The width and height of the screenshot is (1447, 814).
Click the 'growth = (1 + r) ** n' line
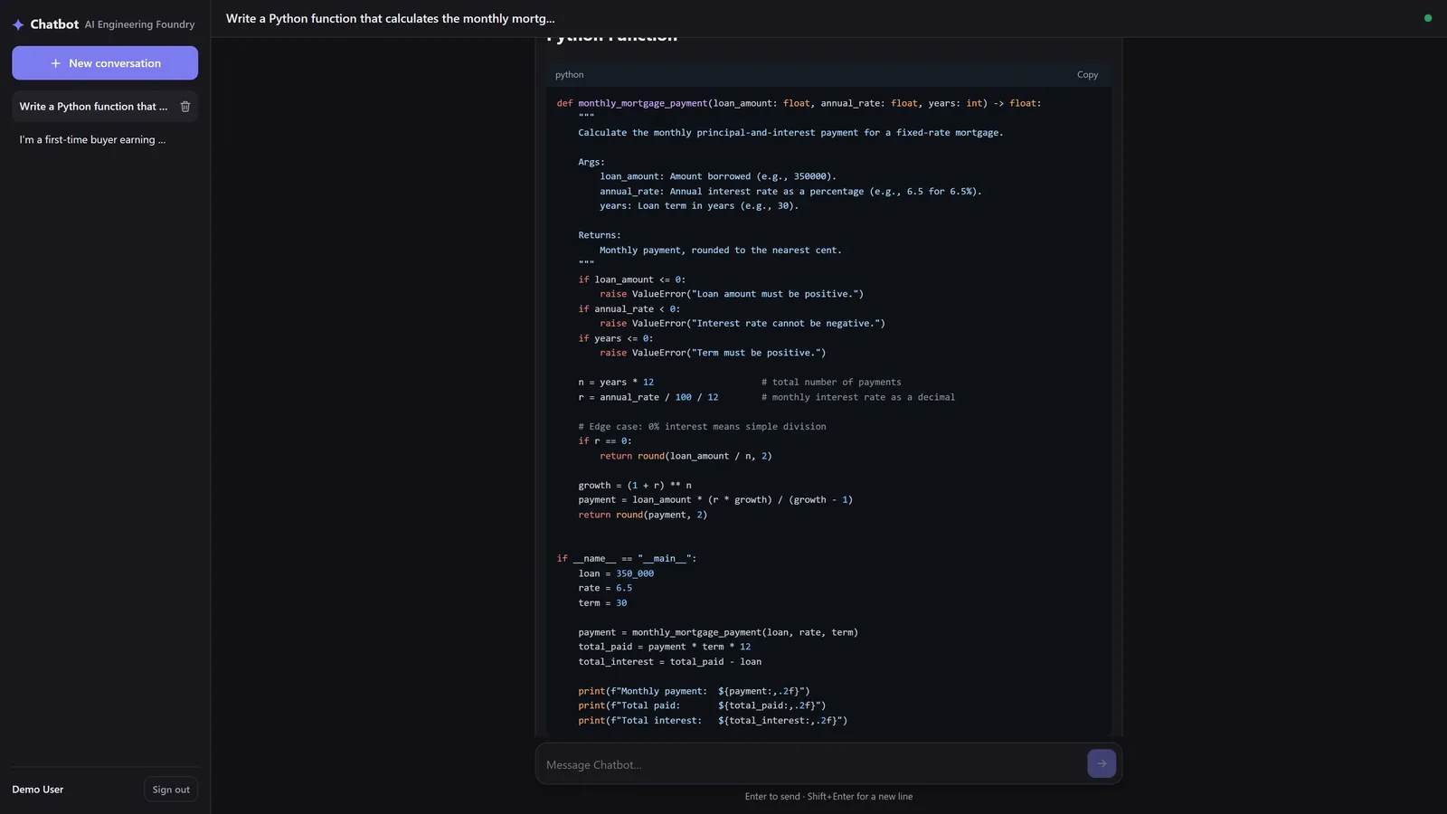click(635, 486)
